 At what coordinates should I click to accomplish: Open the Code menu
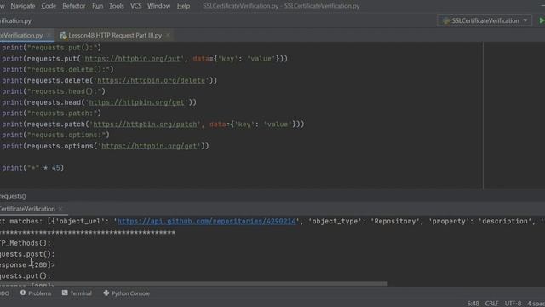point(49,6)
